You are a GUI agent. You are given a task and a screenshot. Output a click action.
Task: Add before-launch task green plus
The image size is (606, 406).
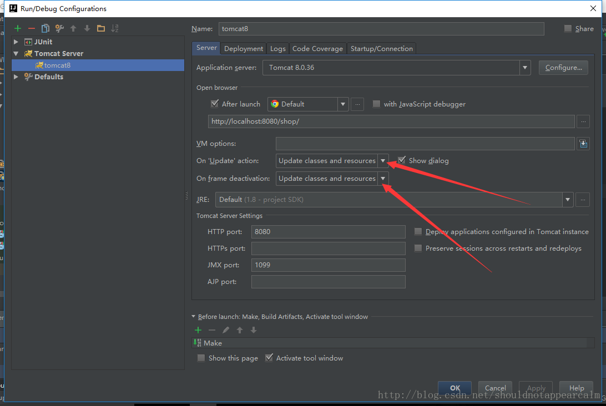coord(198,330)
